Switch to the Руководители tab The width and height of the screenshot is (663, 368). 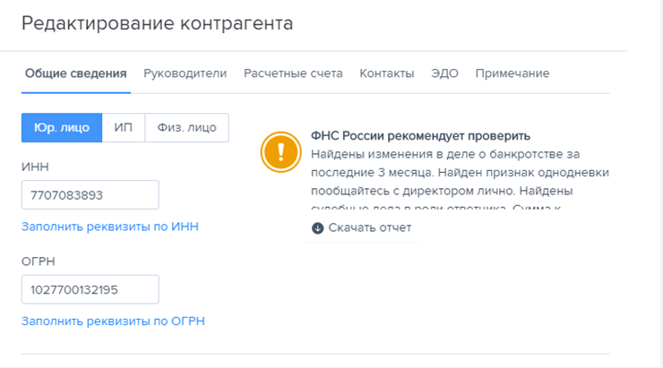tap(185, 73)
